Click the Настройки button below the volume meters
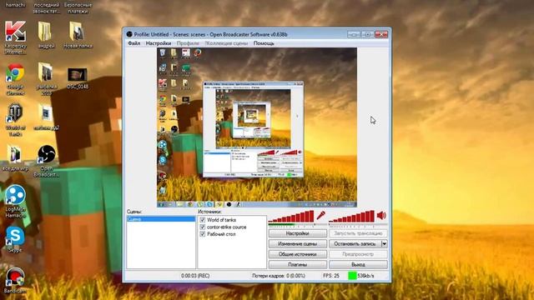Viewport: 534px width, 300px height. click(298, 233)
